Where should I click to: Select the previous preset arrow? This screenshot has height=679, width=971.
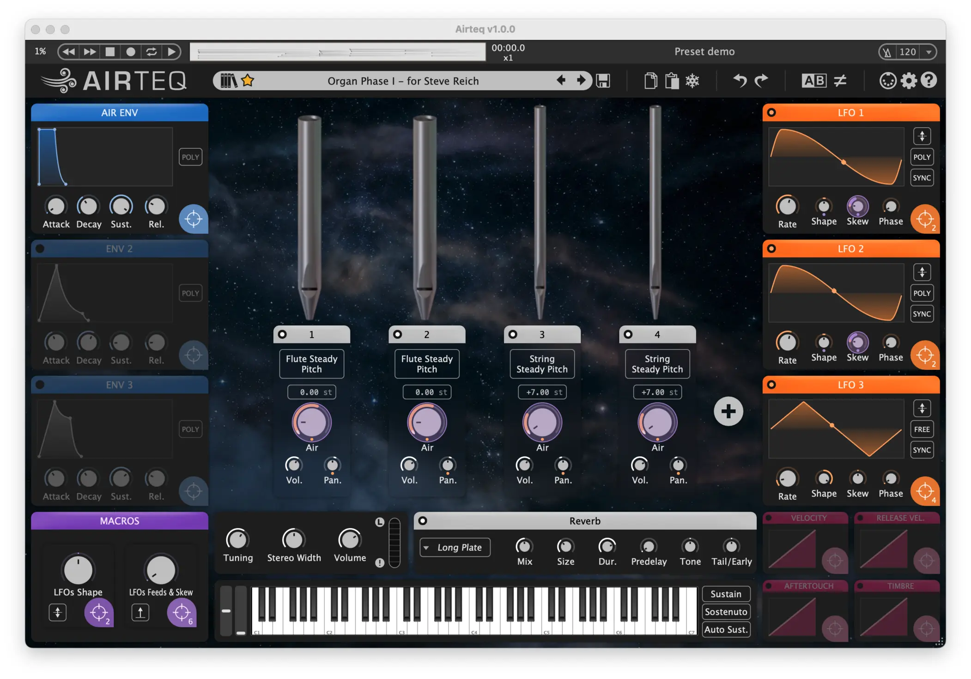[561, 80]
